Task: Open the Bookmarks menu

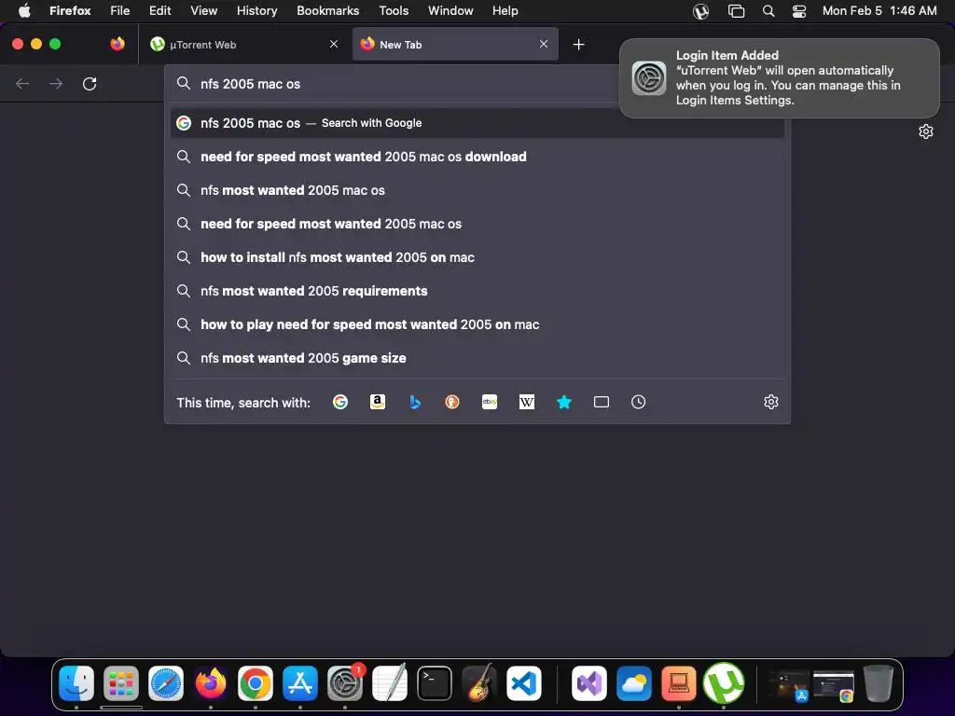Action: click(327, 10)
